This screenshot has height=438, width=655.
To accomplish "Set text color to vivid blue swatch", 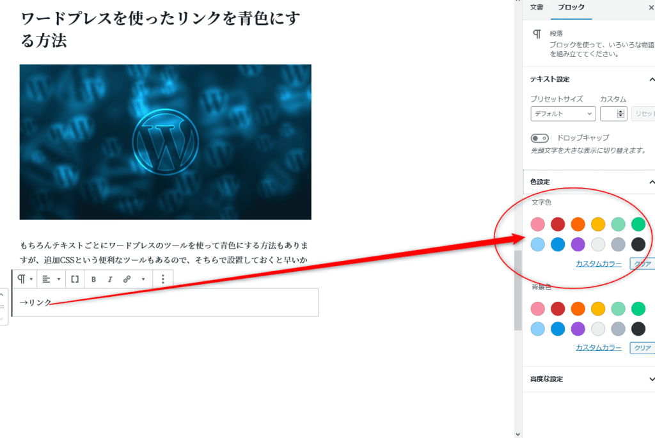I will pyautogui.click(x=558, y=244).
